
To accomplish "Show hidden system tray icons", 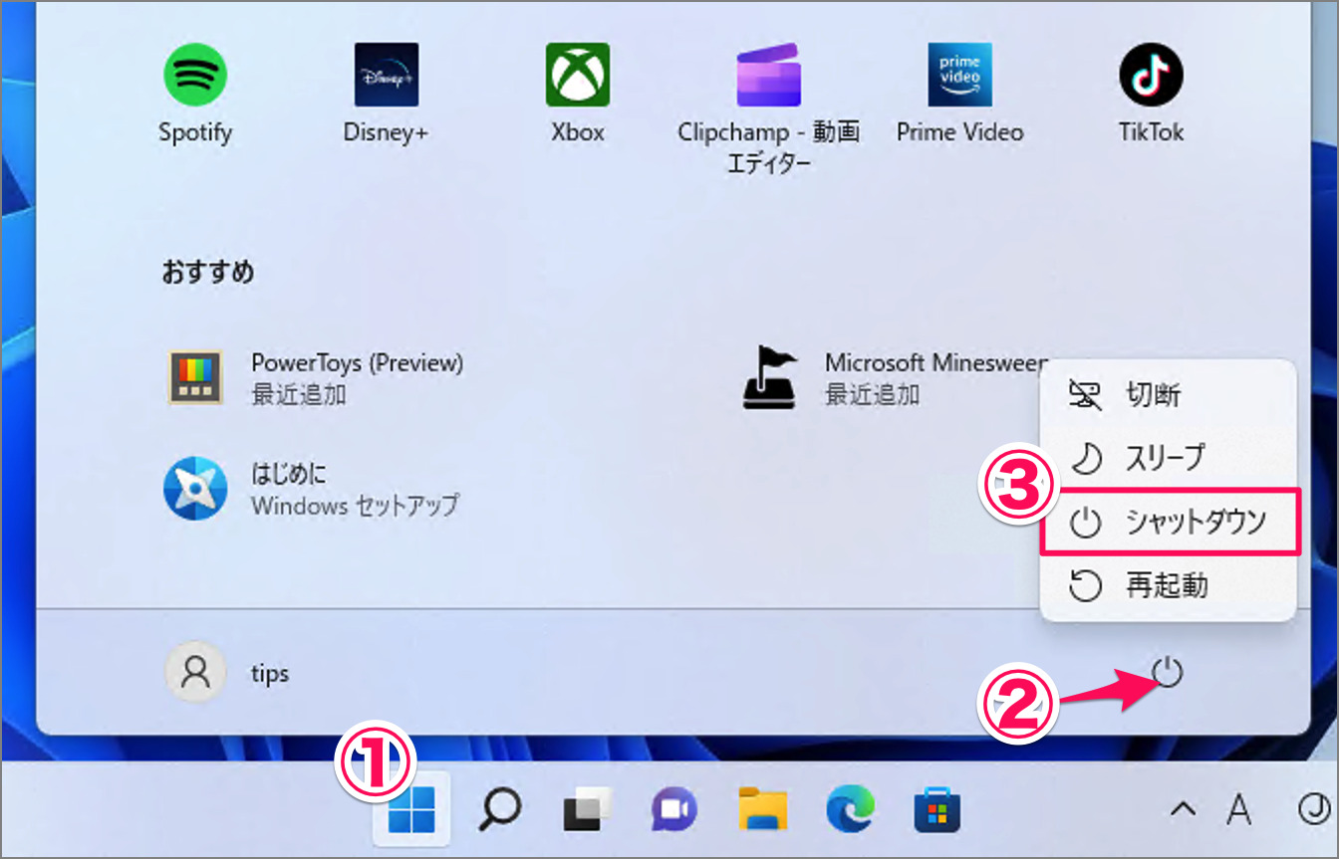I will tap(1183, 810).
